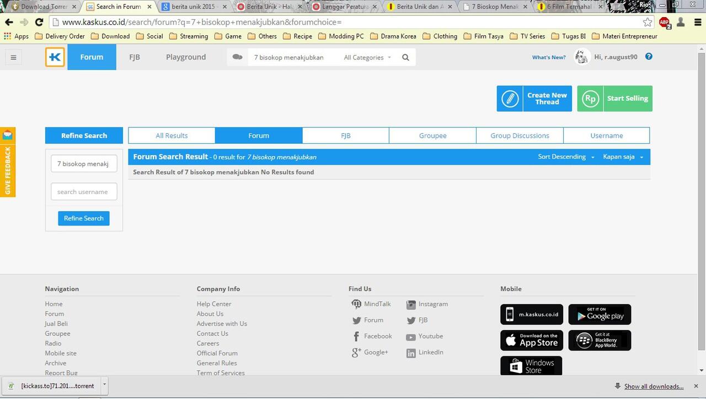Select the Group Discussions tab
706x399 pixels.
coord(520,136)
